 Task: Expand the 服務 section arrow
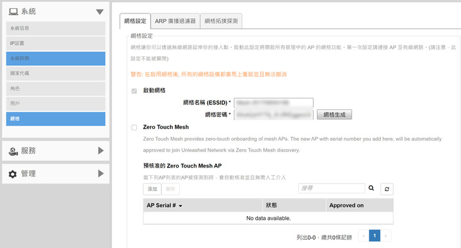(101, 151)
